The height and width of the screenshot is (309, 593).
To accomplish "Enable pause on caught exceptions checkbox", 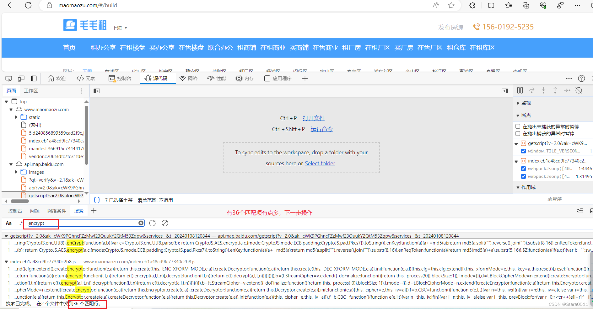I will click(x=518, y=133).
